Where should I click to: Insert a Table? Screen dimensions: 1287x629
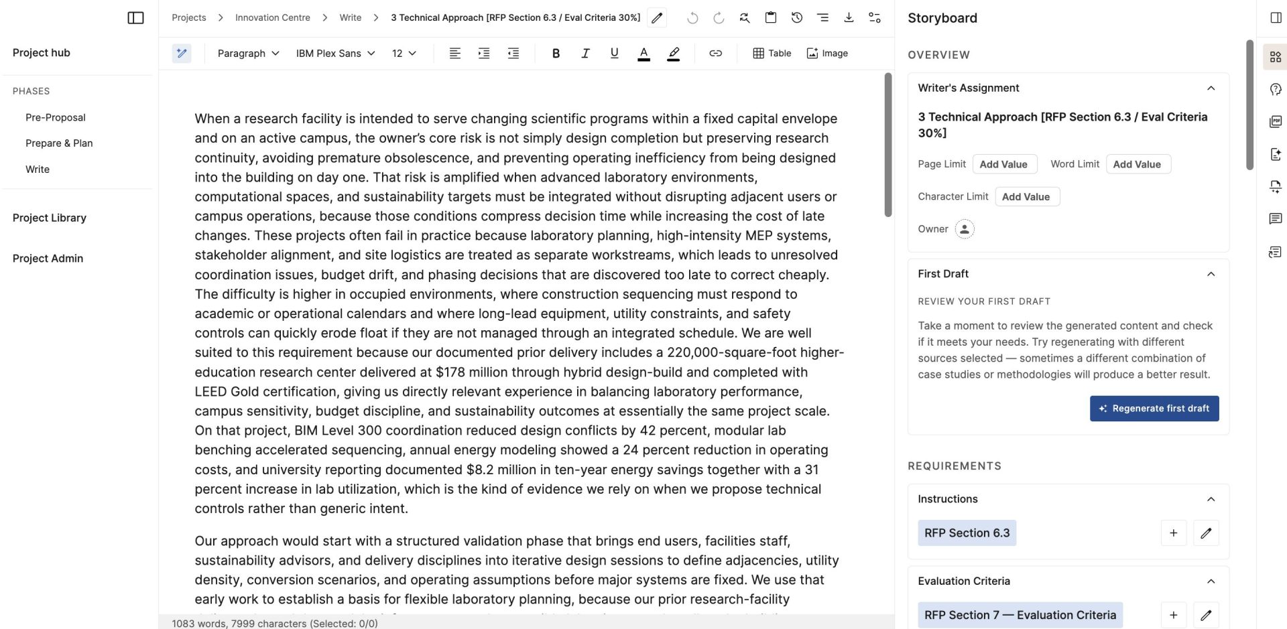pos(772,54)
